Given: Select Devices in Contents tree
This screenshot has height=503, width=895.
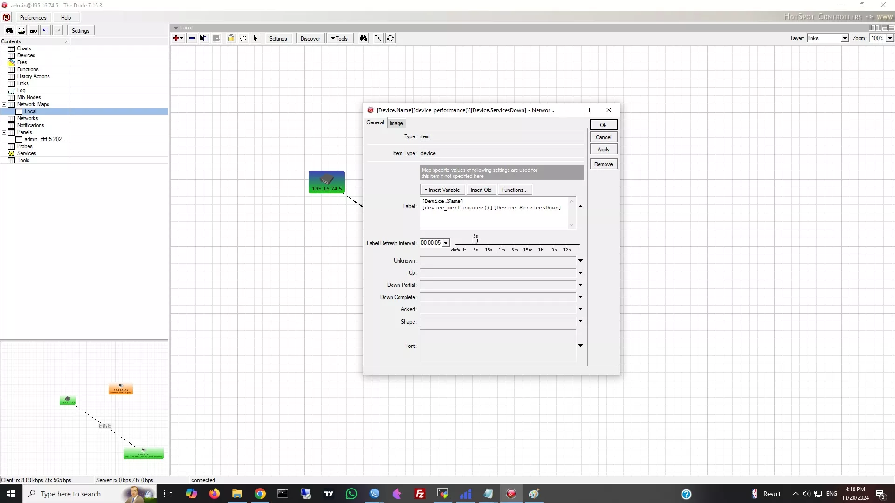Looking at the screenshot, I should [26, 55].
